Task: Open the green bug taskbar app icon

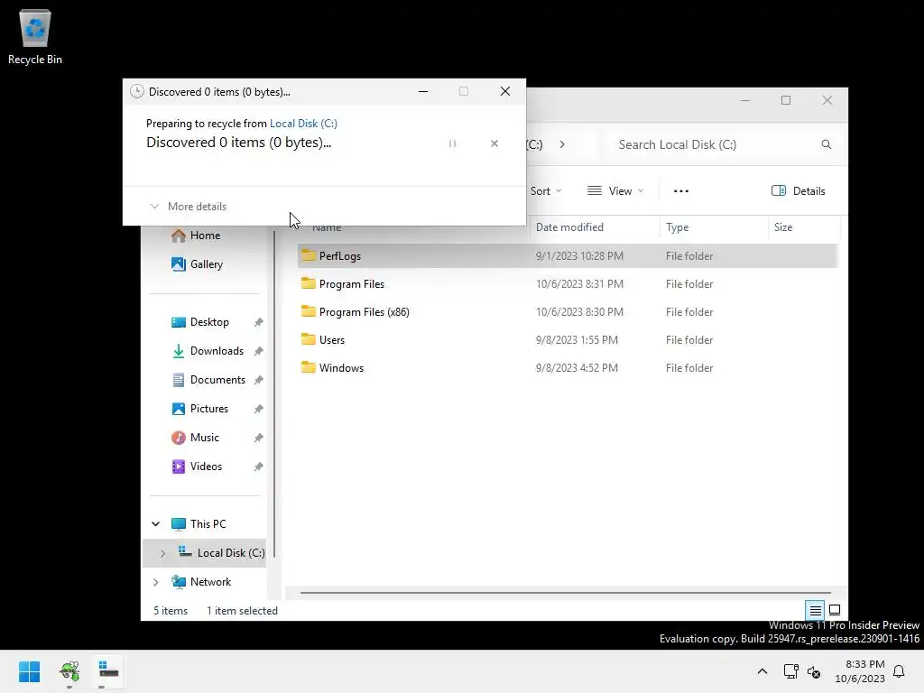Action: click(69, 671)
